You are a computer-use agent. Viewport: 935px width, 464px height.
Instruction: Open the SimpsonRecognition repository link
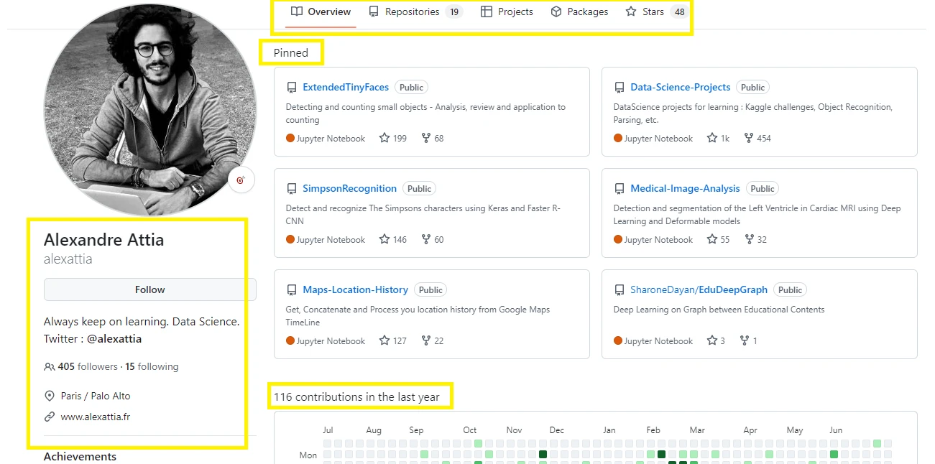350,188
